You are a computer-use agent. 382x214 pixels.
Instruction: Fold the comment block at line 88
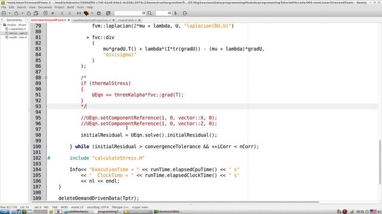point(46,78)
